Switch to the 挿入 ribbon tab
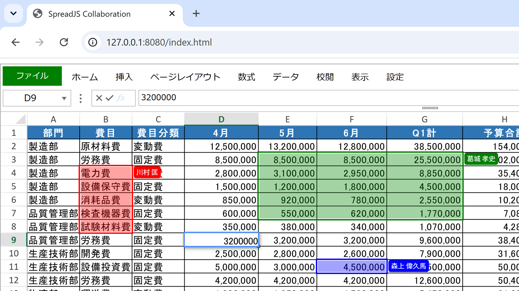 tap(124, 77)
